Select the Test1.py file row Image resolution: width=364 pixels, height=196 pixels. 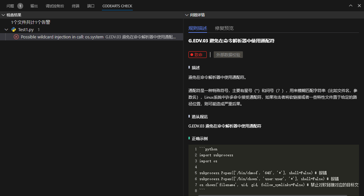pos(92,30)
